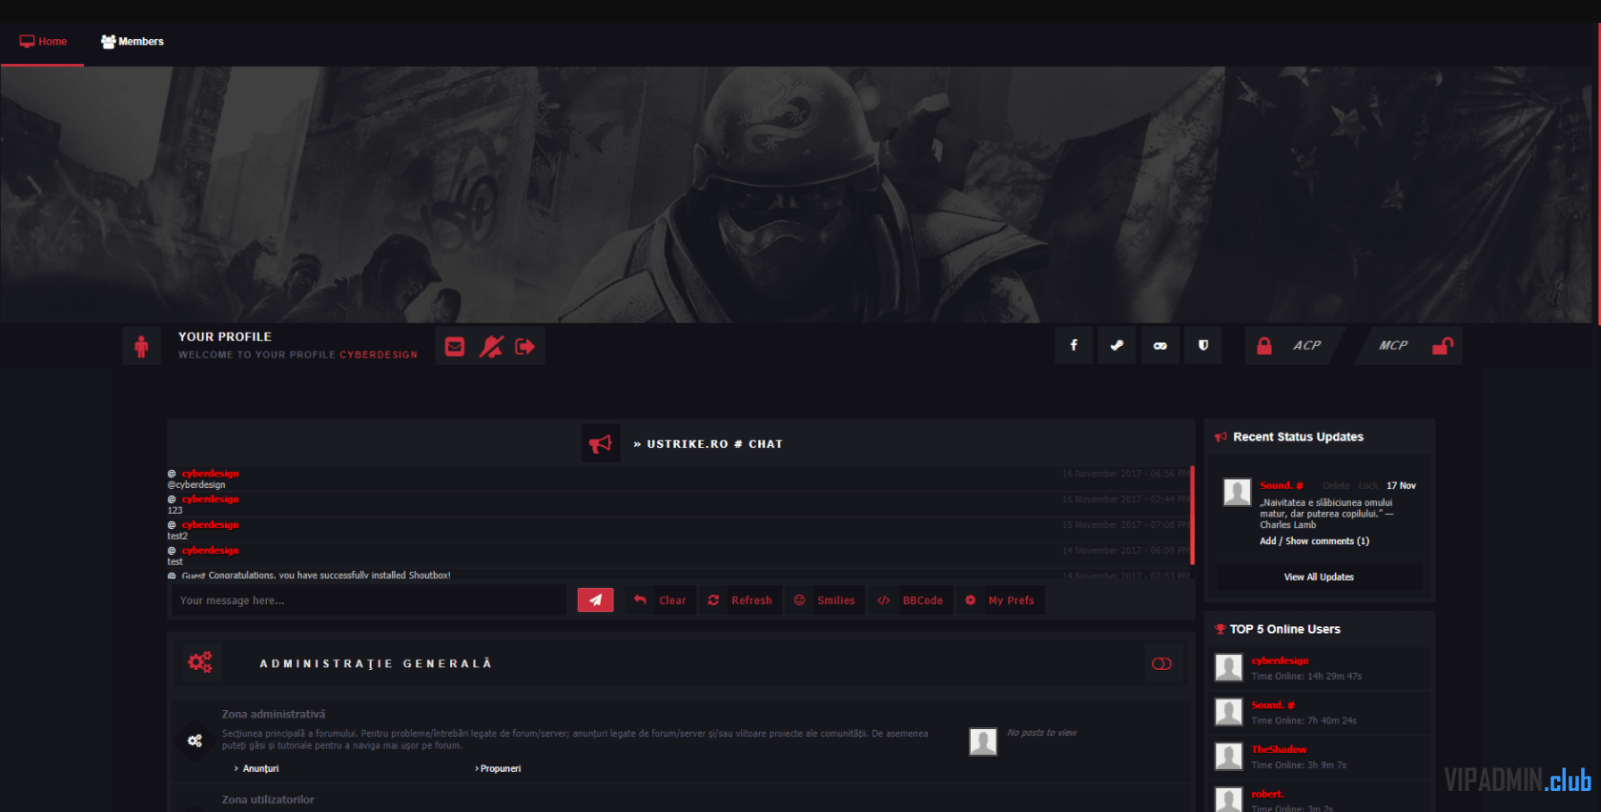Screen dimensions: 1601x812
Task: Click the chat megaphone icon
Action: coord(601,443)
